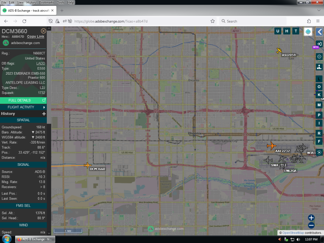This screenshot has height=243, width=324.
Task: Open the File menu
Action: click(4, 3)
